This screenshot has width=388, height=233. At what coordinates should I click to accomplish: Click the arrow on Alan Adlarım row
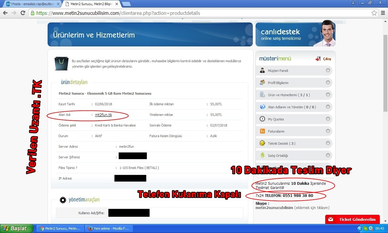(328, 107)
